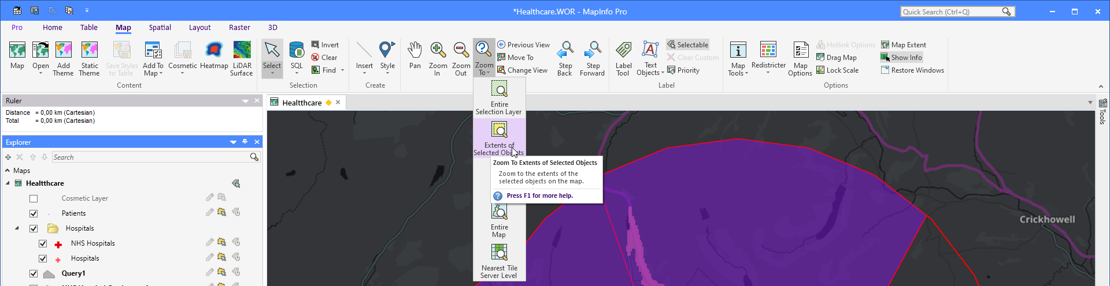Open the Map button in Content group
The image size is (1110, 286).
pyautogui.click(x=17, y=55)
